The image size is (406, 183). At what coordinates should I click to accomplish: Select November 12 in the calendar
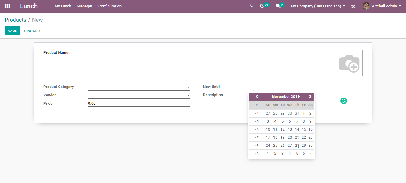pos(282,129)
